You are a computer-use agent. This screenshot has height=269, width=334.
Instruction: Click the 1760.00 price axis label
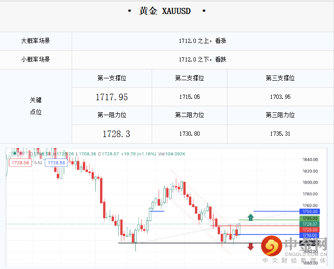310,206
